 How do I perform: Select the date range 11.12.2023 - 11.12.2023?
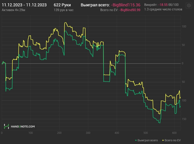pyautogui.click(x=24, y=5)
